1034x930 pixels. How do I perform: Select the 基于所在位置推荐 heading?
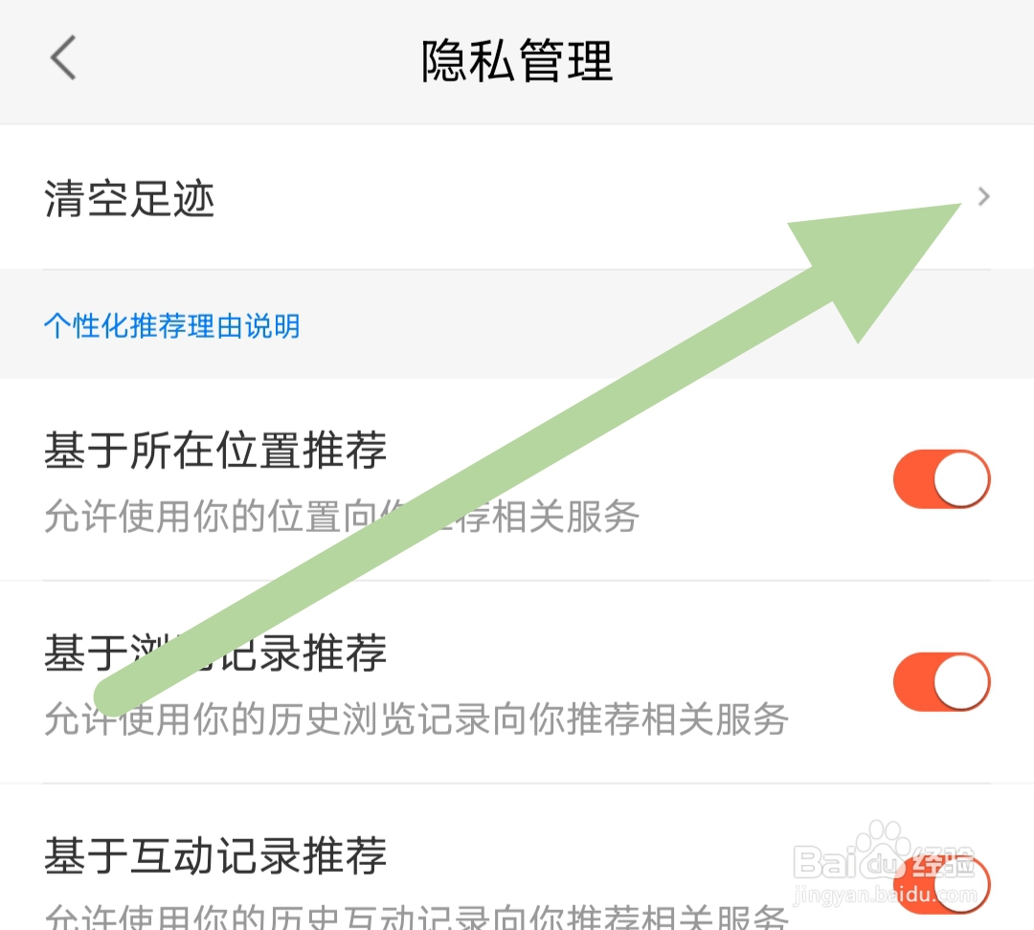[215, 451]
